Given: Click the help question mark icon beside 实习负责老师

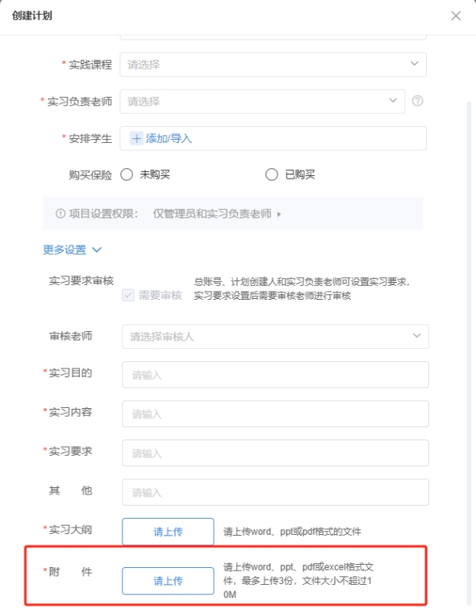Looking at the screenshot, I should point(417,101).
